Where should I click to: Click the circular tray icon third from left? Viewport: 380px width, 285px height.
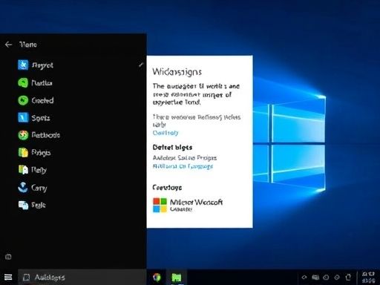coord(326,278)
